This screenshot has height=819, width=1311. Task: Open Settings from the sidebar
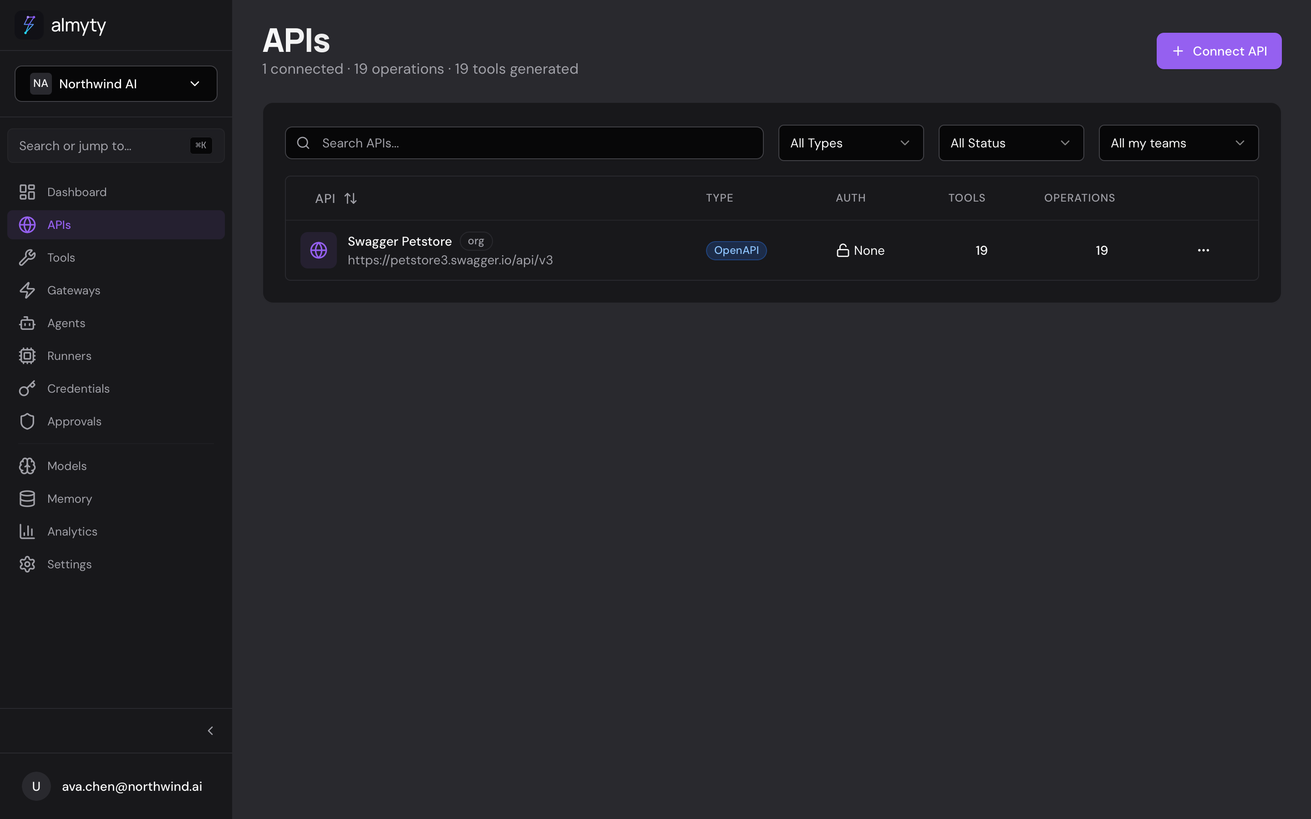[x=116, y=564]
